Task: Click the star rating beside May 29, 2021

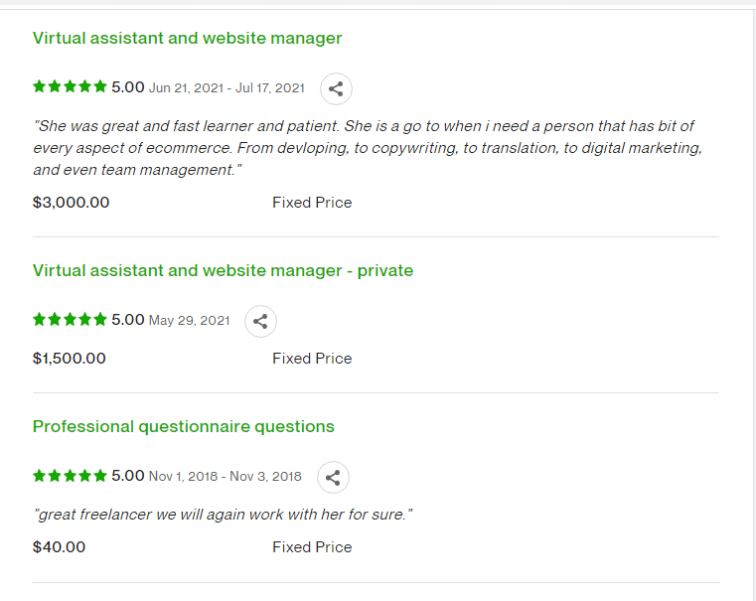Action: point(70,320)
